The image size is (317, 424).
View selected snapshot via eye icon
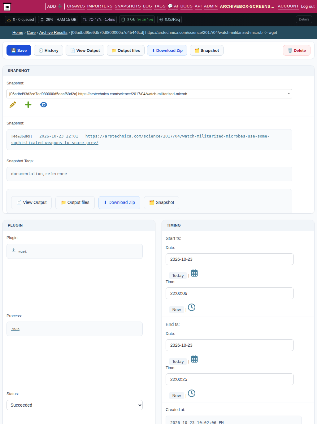point(44,105)
